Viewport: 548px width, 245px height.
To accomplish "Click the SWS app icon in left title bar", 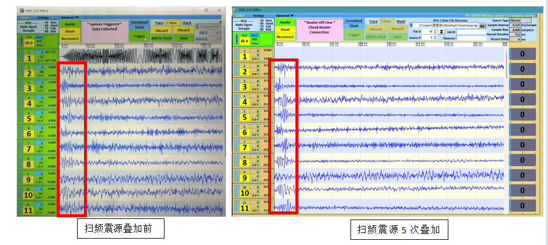I will click(x=21, y=10).
